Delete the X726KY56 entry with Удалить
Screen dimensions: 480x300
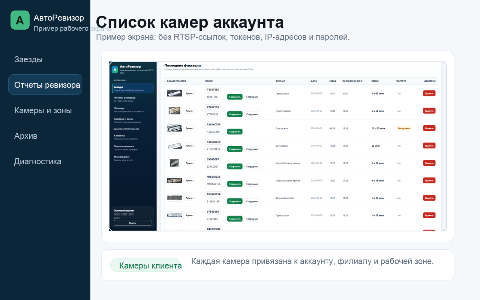click(x=429, y=111)
